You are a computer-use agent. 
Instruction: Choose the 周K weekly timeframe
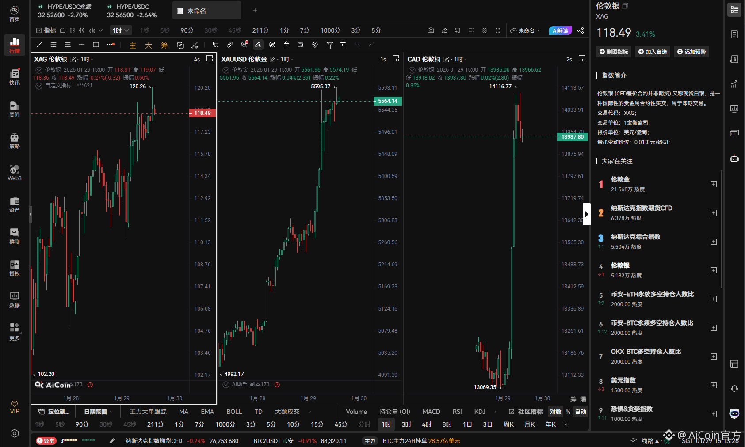pyautogui.click(x=509, y=424)
